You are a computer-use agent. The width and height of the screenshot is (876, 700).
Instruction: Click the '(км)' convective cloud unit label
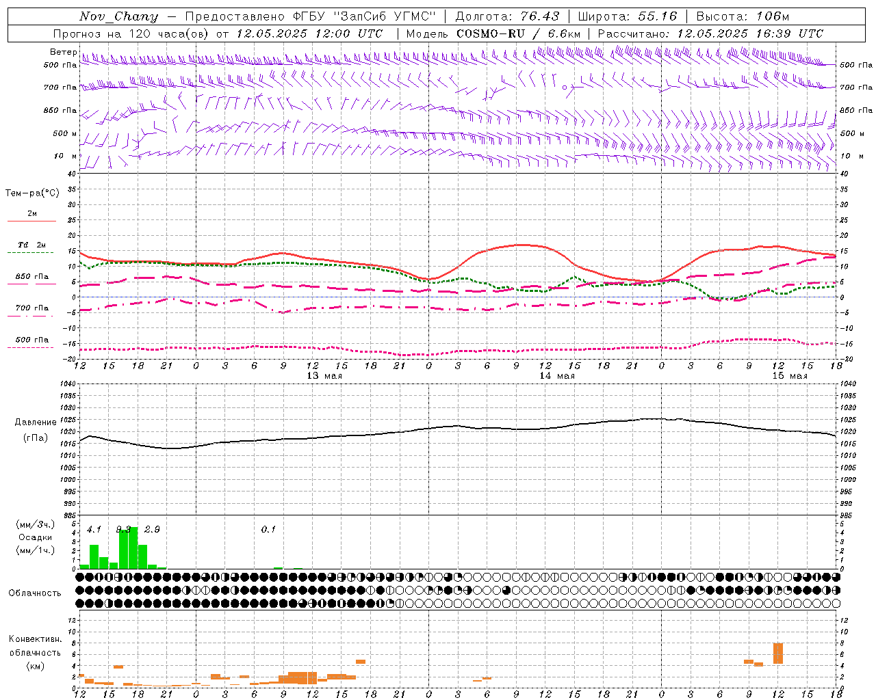point(35,666)
